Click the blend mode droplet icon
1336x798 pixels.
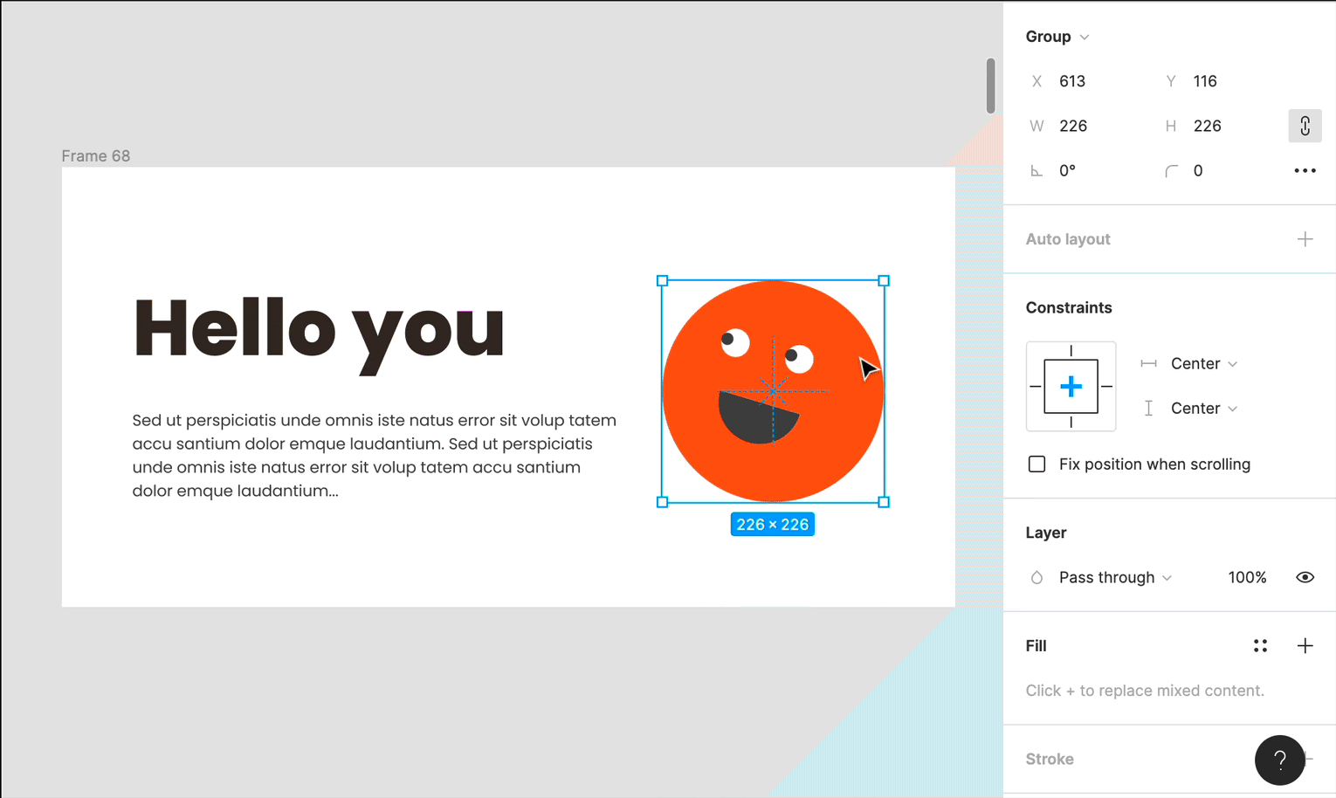click(1036, 578)
